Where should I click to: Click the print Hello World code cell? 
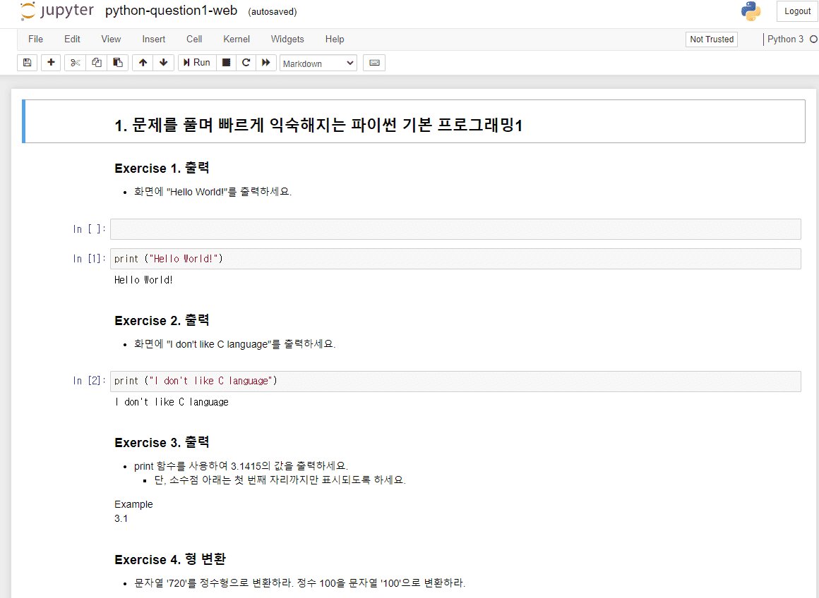[455, 259]
